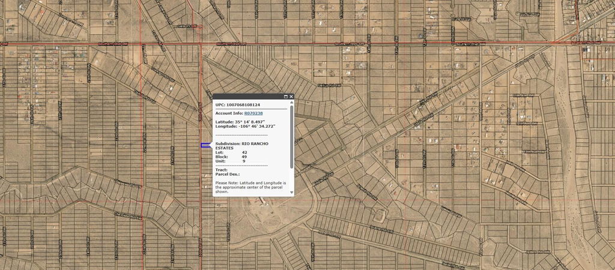Maximize the parcel info popup
615x270 pixels.
click(286, 97)
